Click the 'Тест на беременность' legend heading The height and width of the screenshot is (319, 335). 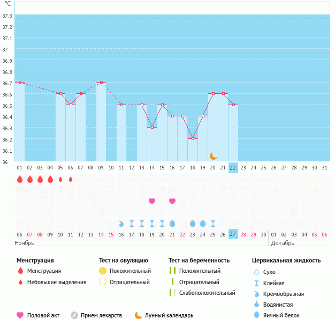(199, 260)
